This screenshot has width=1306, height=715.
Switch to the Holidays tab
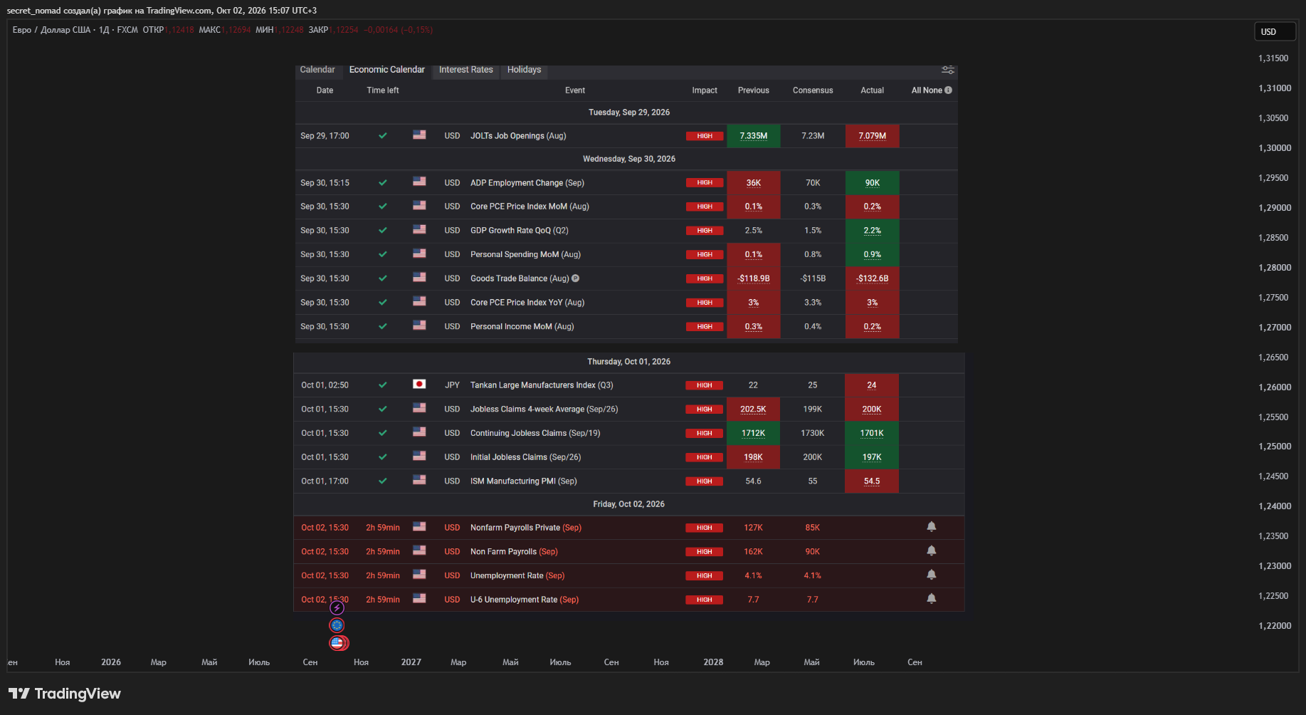coord(525,70)
